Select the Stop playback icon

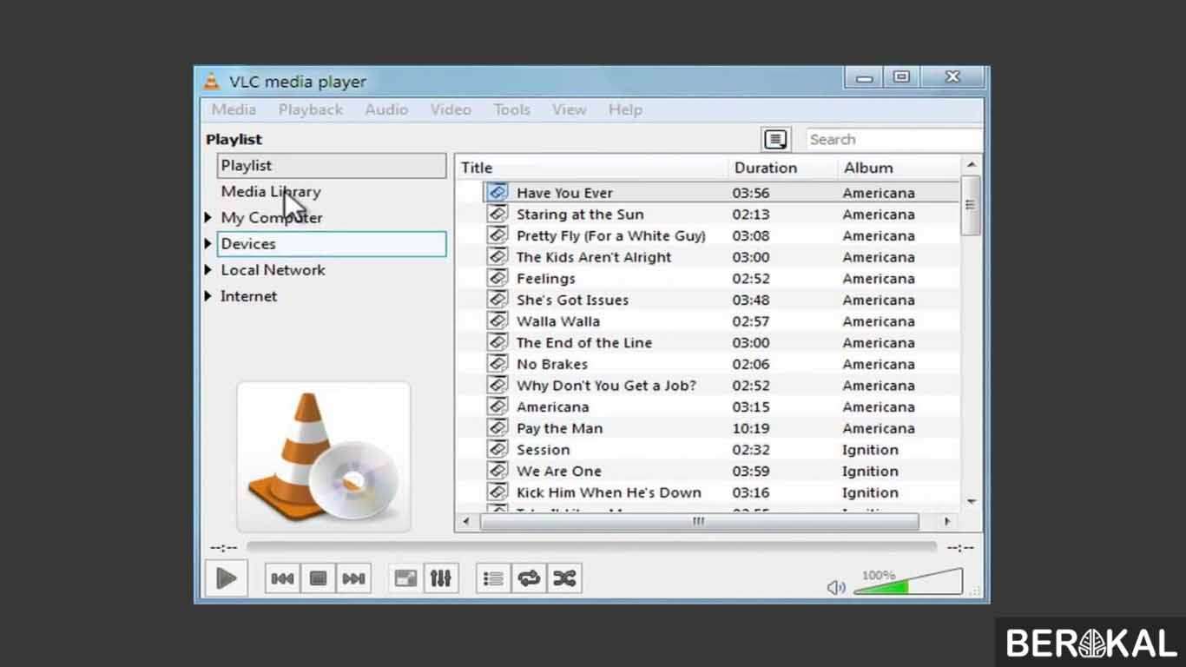[317, 578]
